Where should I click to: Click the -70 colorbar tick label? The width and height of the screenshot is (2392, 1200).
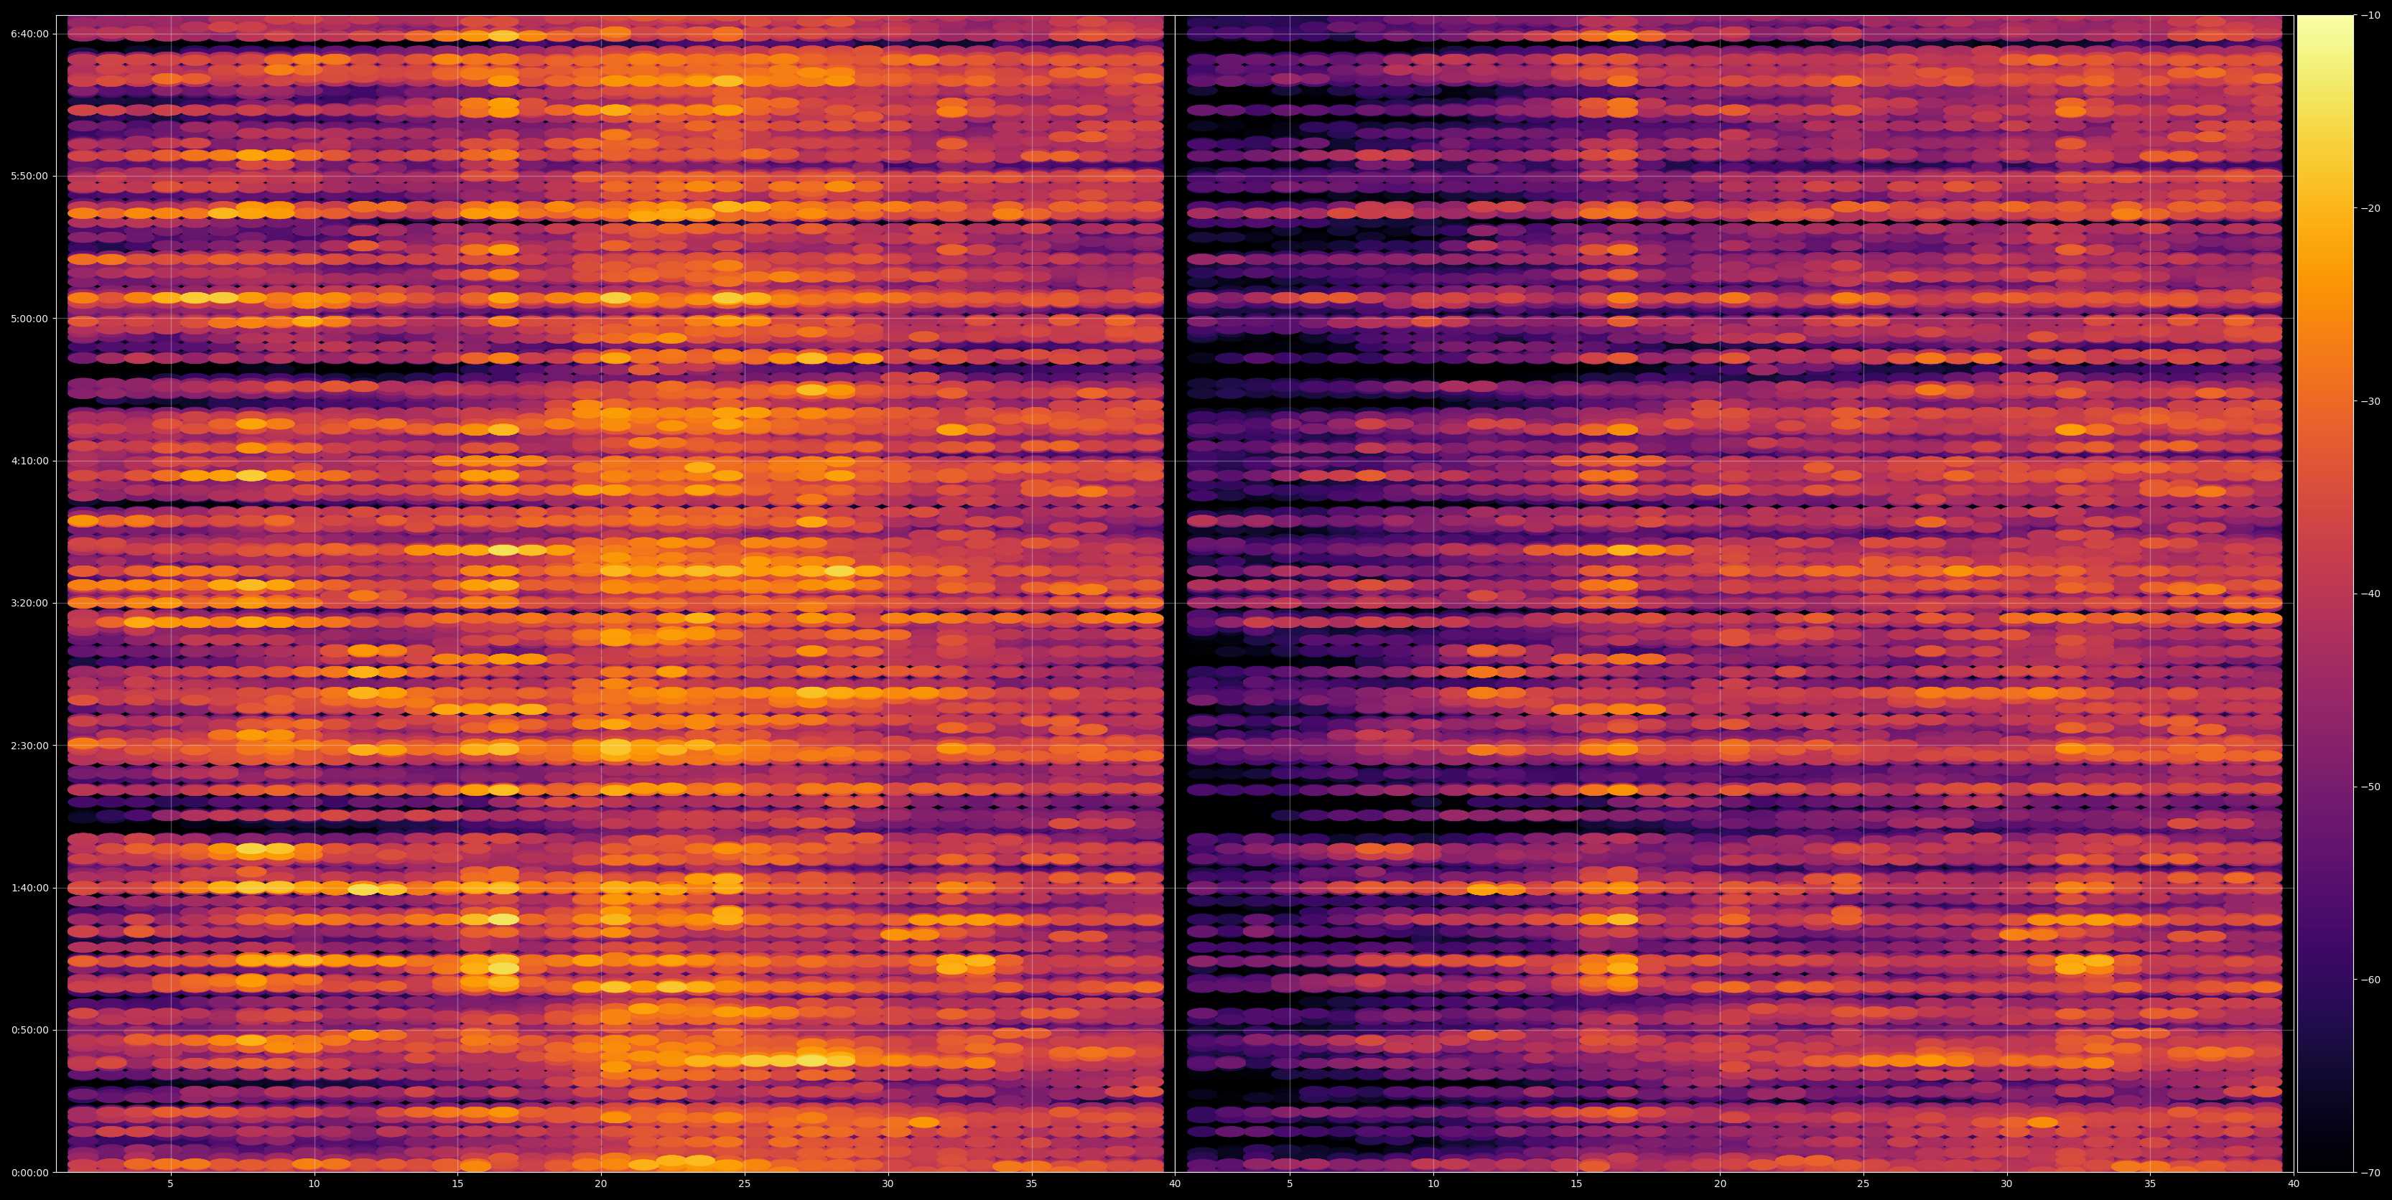(x=2370, y=1173)
